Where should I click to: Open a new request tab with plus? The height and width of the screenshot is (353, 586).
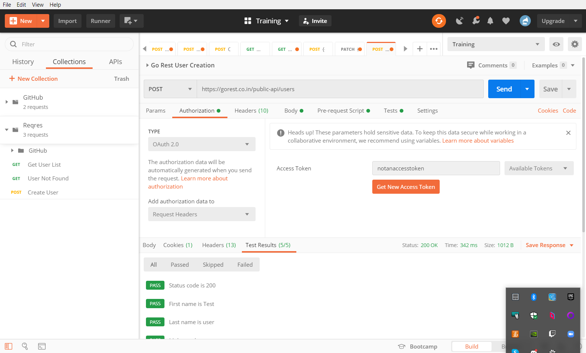pyautogui.click(x=420, y=49)
